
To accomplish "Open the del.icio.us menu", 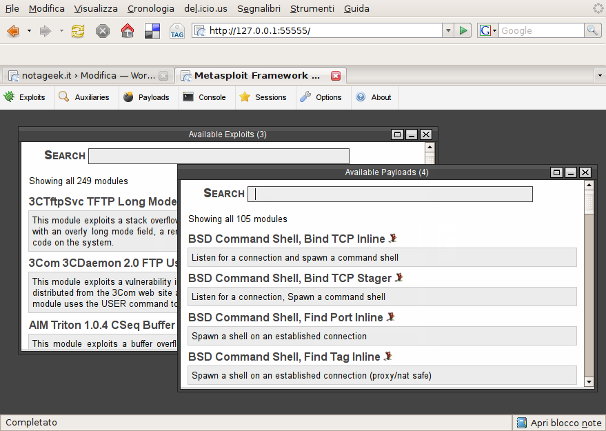I will tap(205, 8).
